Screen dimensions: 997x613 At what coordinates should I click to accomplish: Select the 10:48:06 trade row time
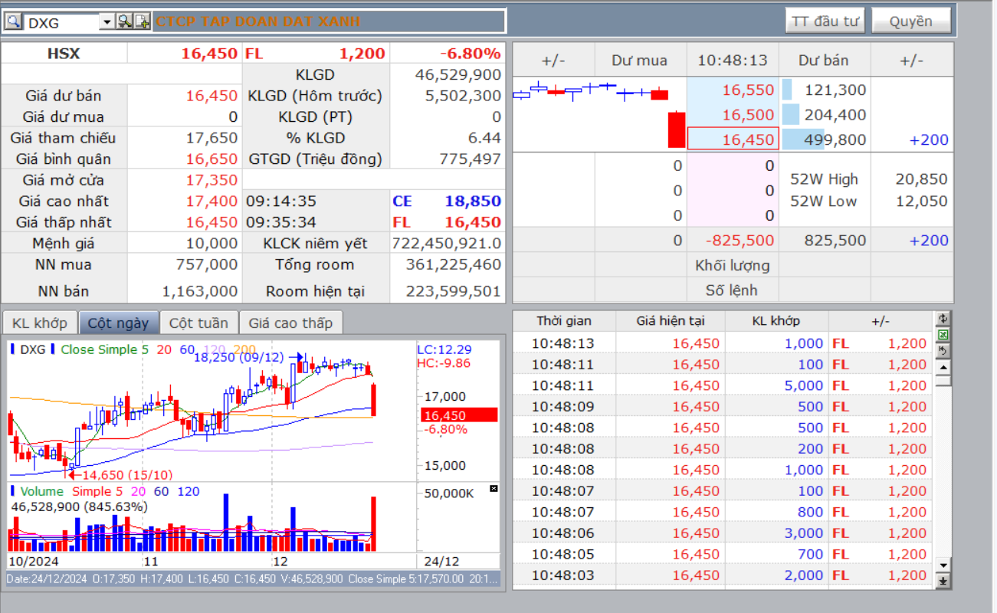[x=563, y=533]
